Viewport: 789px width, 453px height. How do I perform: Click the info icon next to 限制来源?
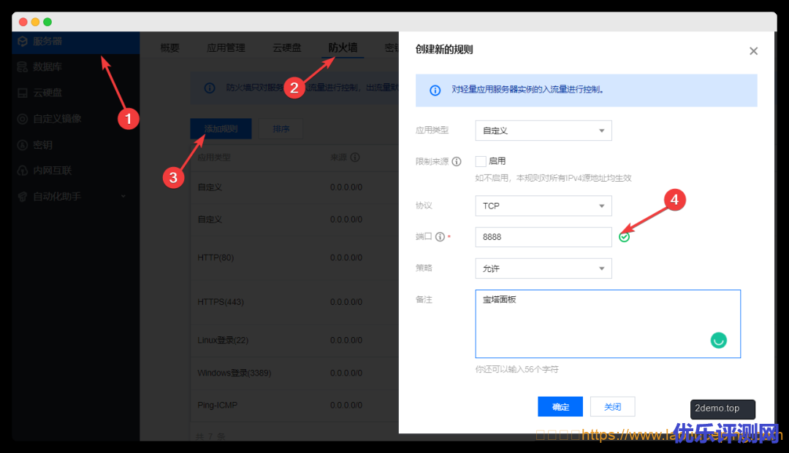pos(457,161)
